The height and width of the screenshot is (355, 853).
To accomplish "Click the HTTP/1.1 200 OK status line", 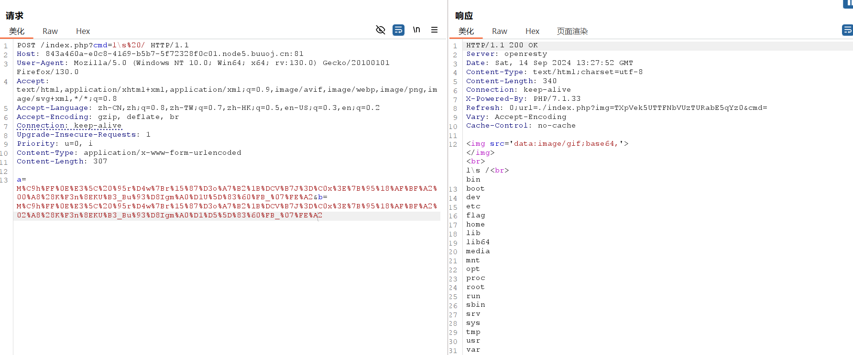I will 502,45.
